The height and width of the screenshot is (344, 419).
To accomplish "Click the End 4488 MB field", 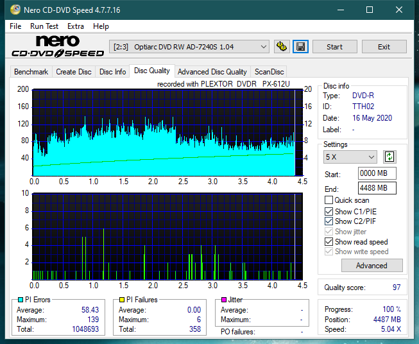I will (377, 188).
